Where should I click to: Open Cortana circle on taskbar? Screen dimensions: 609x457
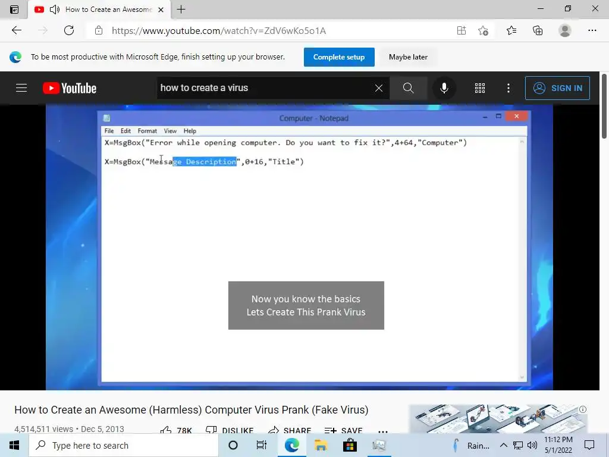coord(233,445)
